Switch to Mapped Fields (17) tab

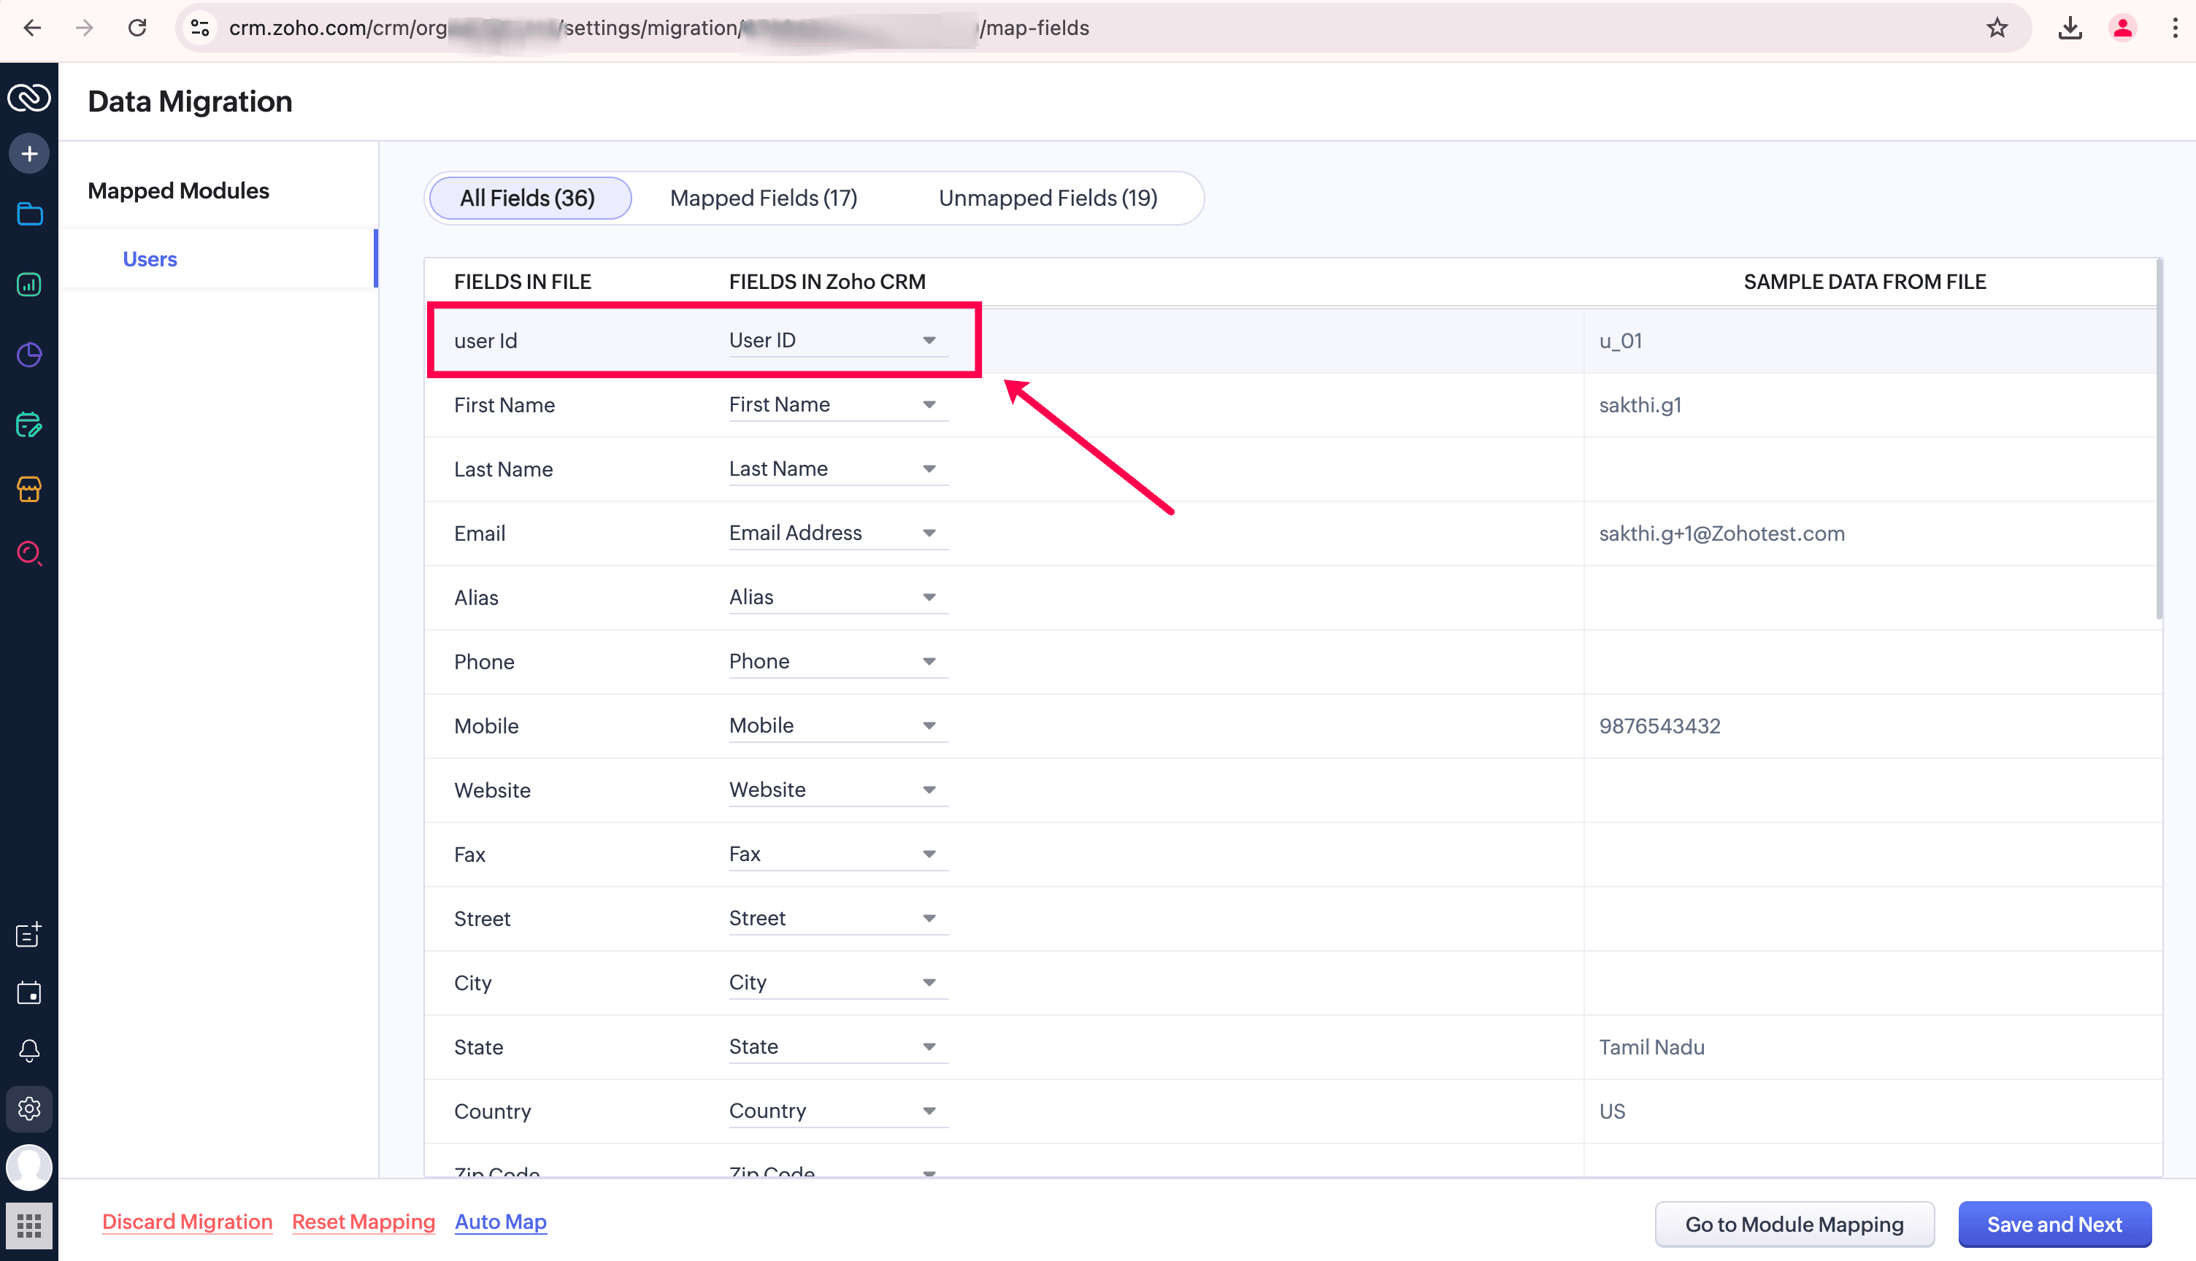coord(763,198)
